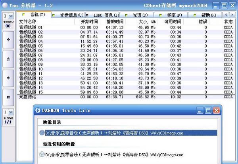Screen dimensions: 238x164
Task: Select row 音频轨道 04
Action: 126,41
